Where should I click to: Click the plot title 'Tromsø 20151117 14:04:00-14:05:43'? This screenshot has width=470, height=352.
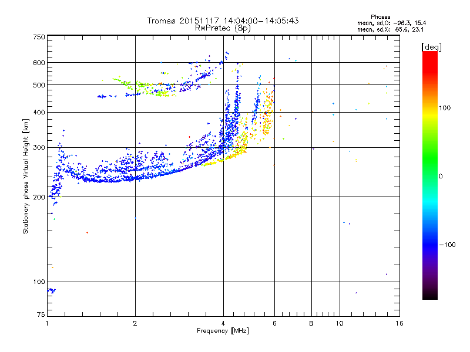click(x=223, y=21)
